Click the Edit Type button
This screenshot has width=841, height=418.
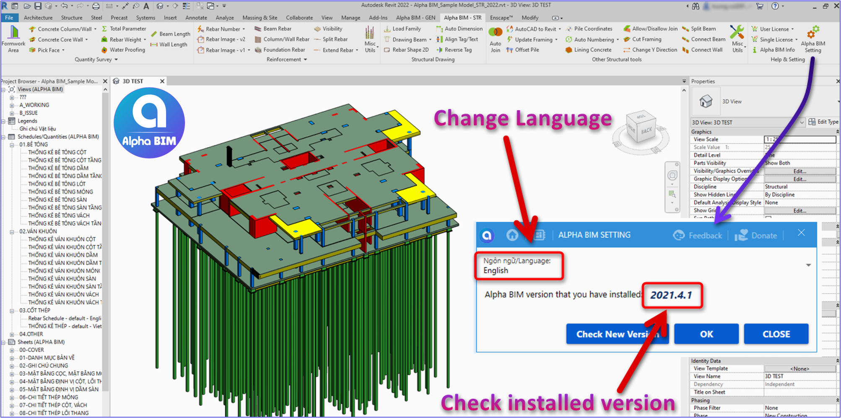pos(823,122)
